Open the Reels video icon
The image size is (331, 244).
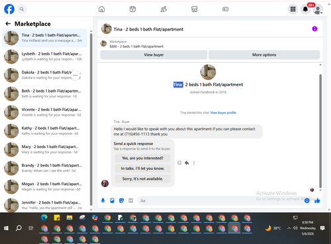132,9
